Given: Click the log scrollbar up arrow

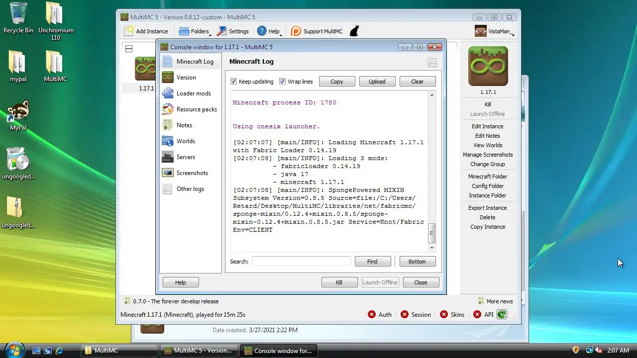Looking at the screenshot, I should pos(432,95).
